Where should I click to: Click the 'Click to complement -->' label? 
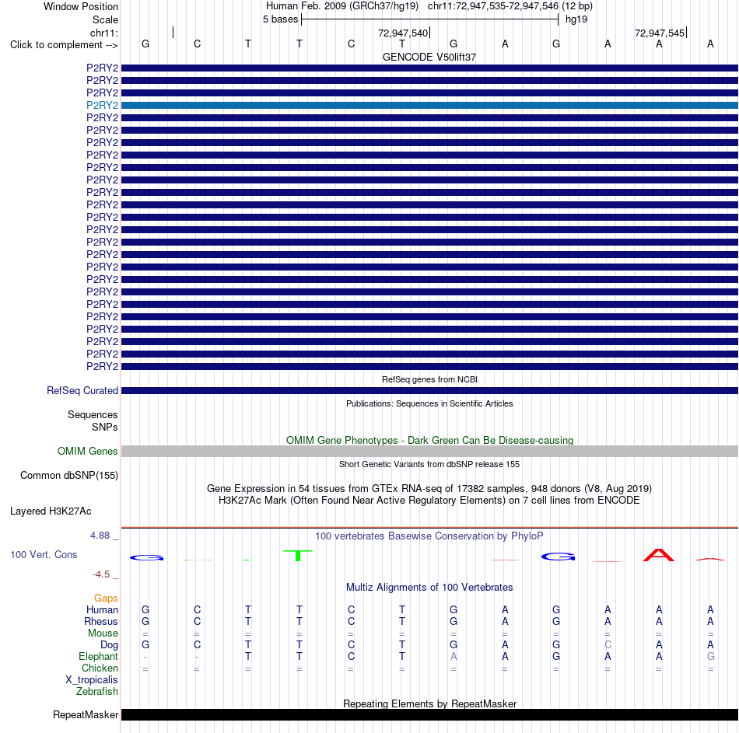click(x=64, y=45)
